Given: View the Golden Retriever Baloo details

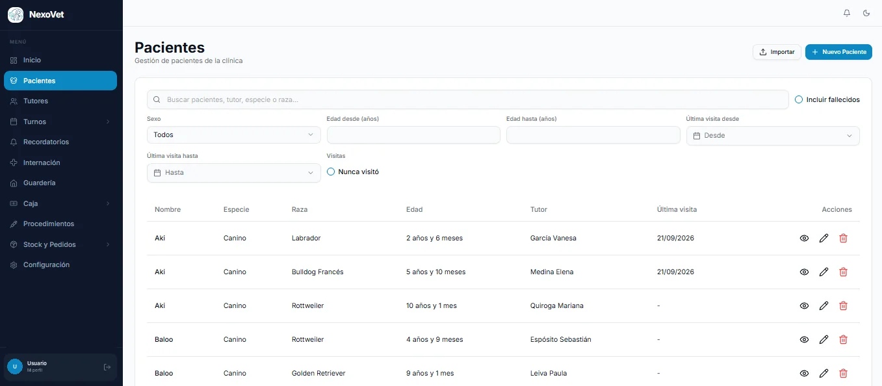Looking at the screenshot, I should click(x=804, y=374).
